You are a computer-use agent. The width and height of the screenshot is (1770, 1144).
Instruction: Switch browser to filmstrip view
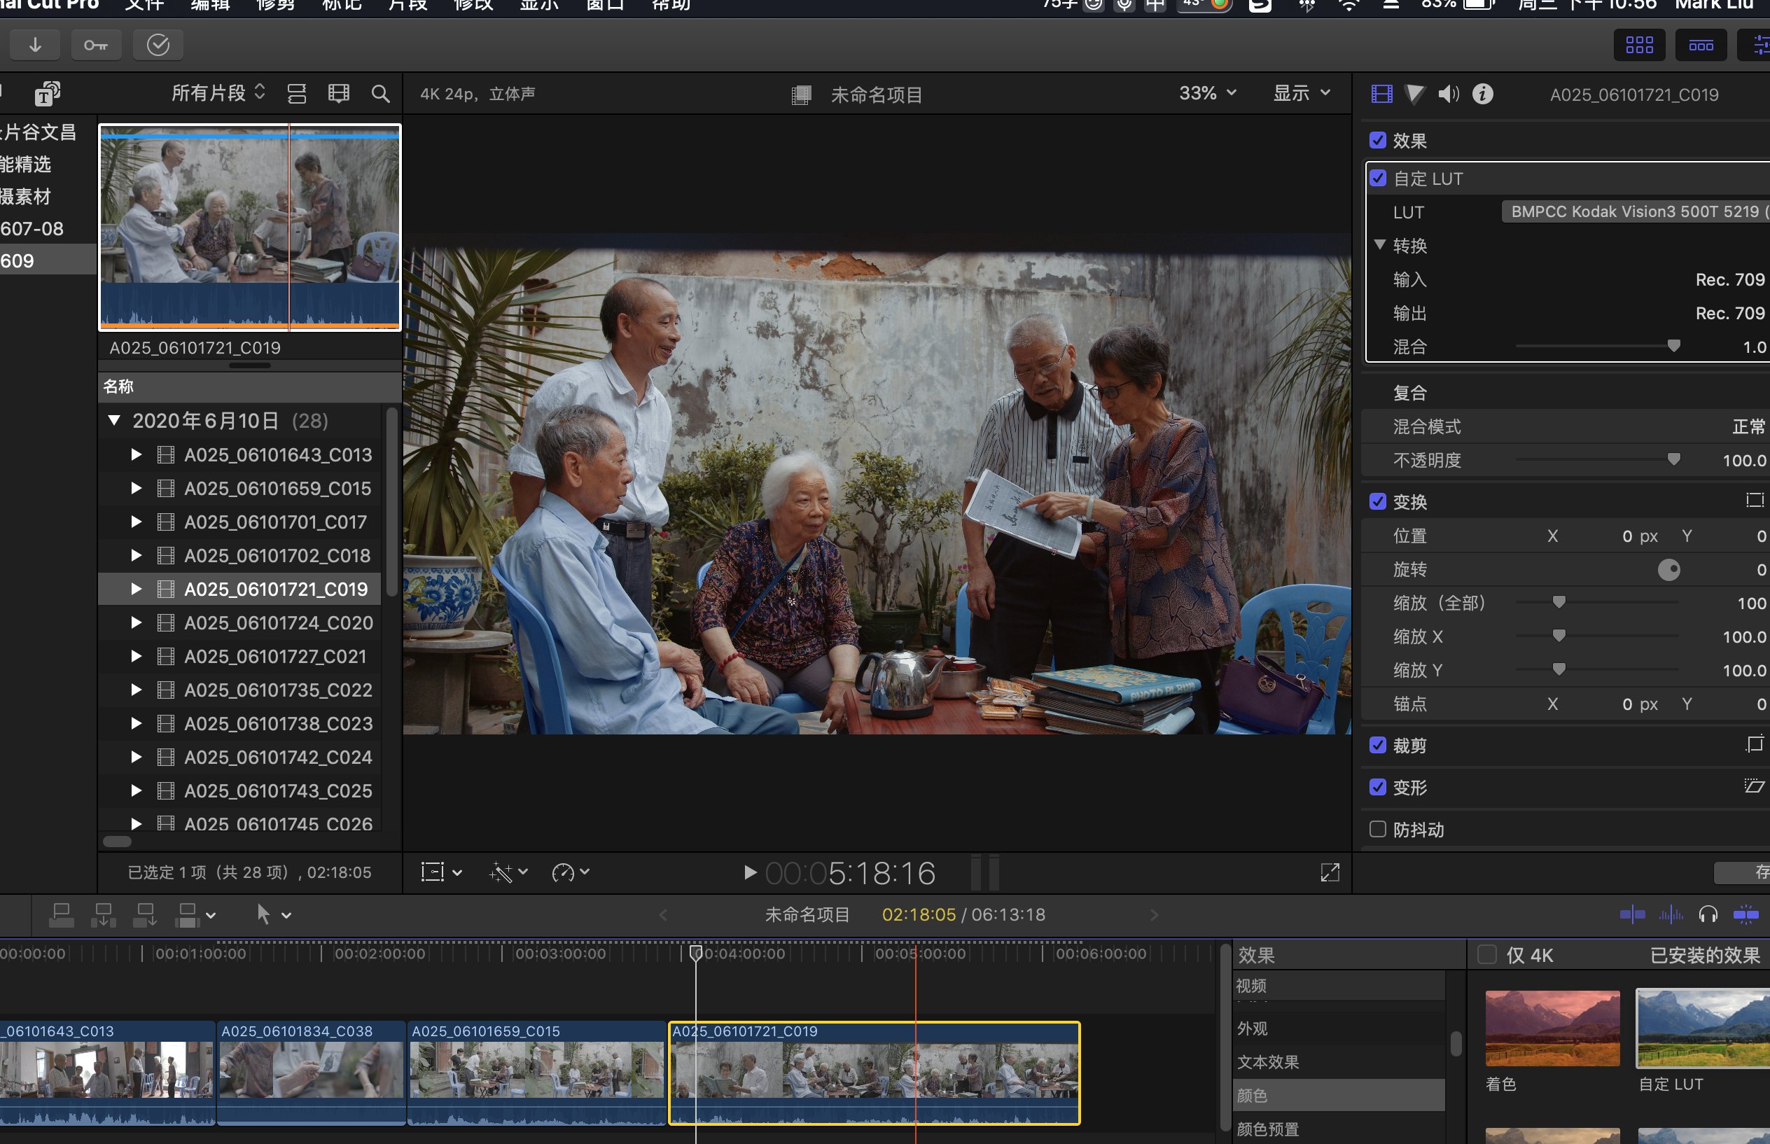339,94
